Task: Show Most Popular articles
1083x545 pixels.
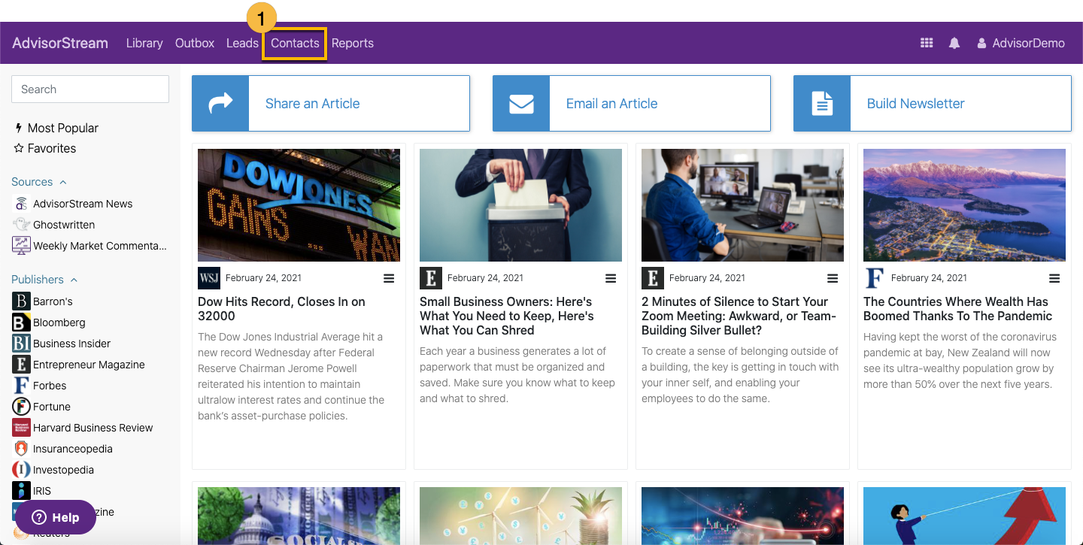Action: click(56, 128)
